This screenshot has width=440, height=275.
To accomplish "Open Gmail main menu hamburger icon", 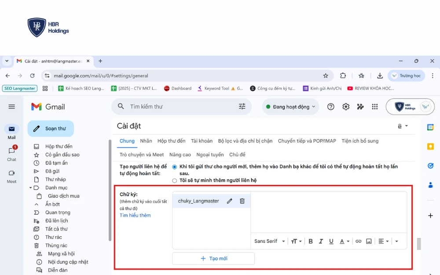I will tap(11, 106).
